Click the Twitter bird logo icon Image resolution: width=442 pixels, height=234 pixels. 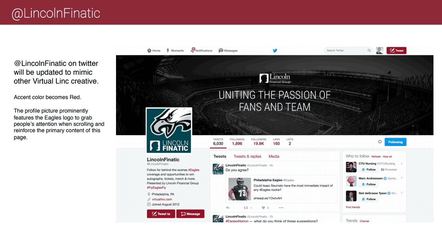(275, 50)
